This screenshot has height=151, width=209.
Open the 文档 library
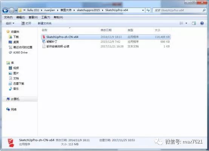click(x=16, y=79)
